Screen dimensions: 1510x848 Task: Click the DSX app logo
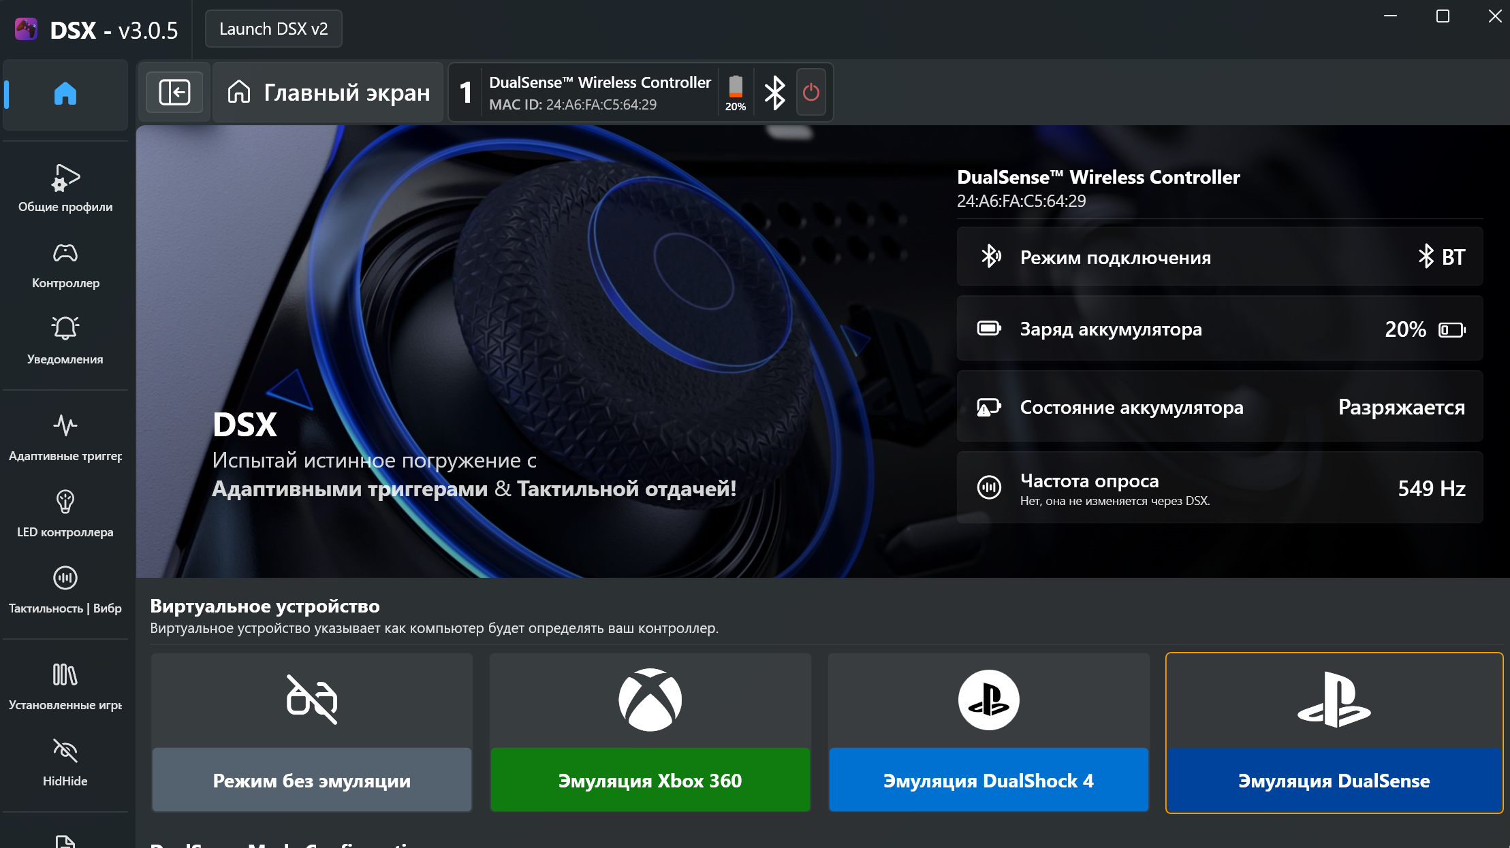coord(27,29)
